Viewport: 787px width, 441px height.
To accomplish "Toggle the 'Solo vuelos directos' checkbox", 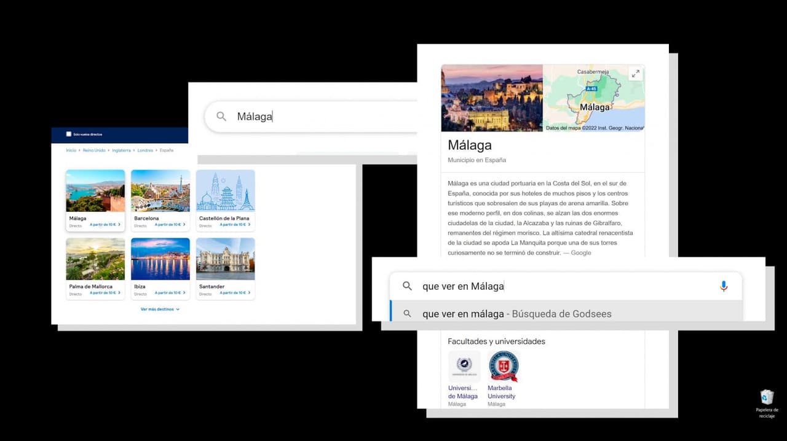I will coord(69,134).
